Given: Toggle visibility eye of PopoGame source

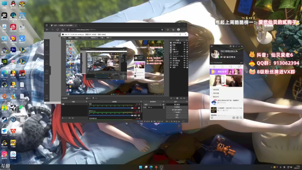Looking at the screenshot, I should pos(184,56).
